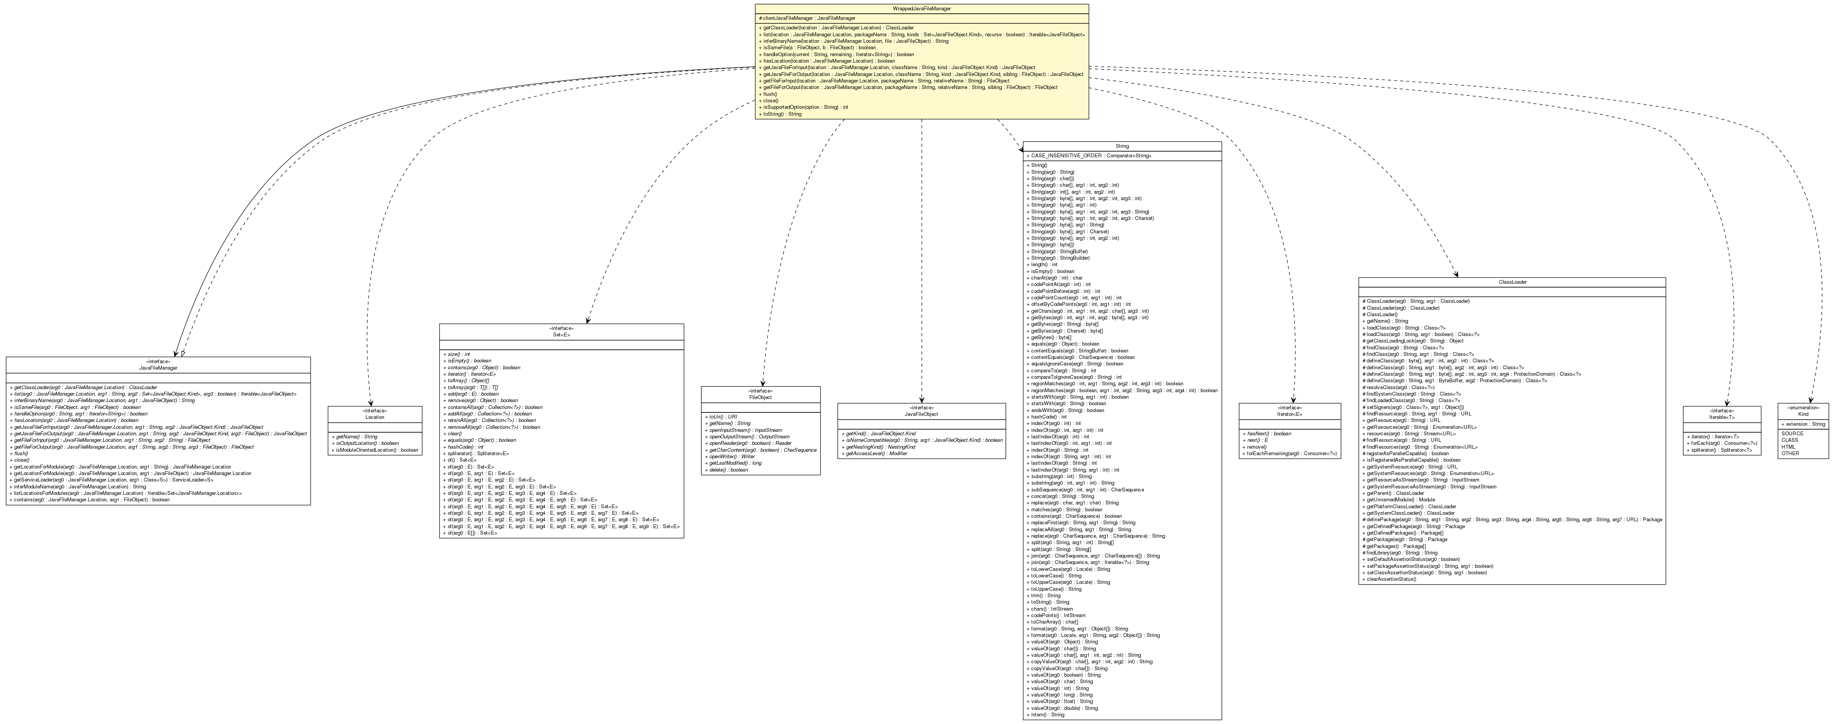Select listLocationsForModules method line
The width and height of the screenshot is (1835, 724).
tap(125, 493)
